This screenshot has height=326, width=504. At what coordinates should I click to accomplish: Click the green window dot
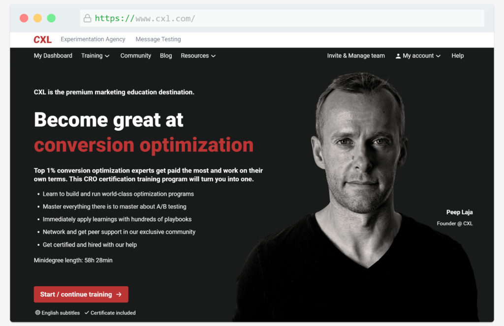51,18
